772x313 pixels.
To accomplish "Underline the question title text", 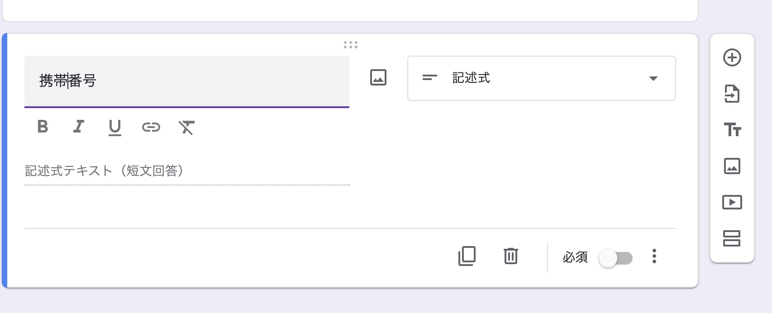I will (x=115, y=128).
